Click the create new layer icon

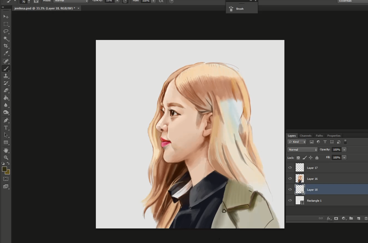pyautogui.click(x=358, y=218)
